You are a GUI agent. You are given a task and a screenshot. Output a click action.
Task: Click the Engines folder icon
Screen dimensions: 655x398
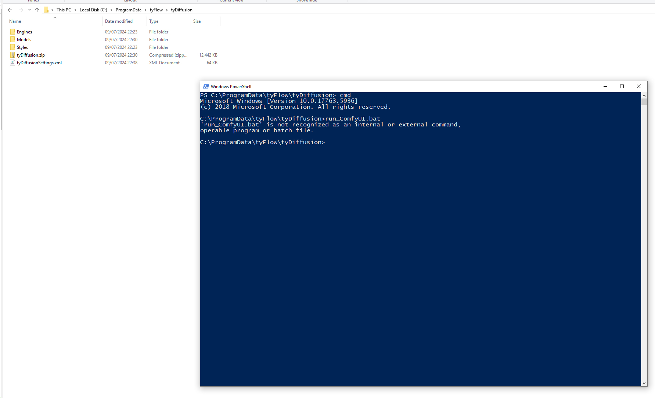pos(12,32)
